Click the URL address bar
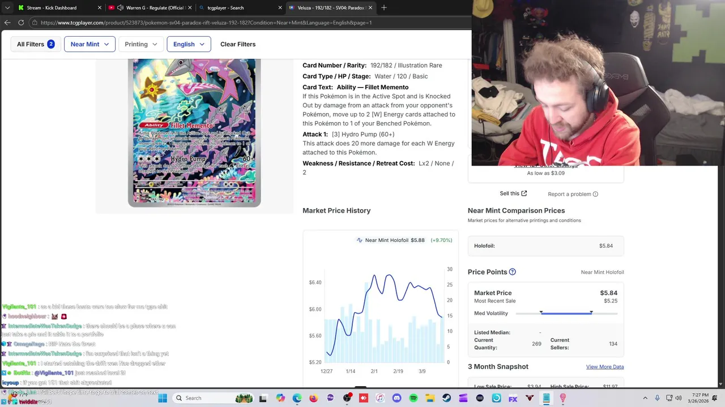This screenshot has height=407, width=725. coord(249,23)
